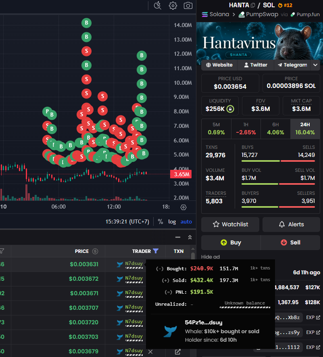Click the FDV $3.6M box
The width and height of the screenshot is (323, 357).
point(260,106)
